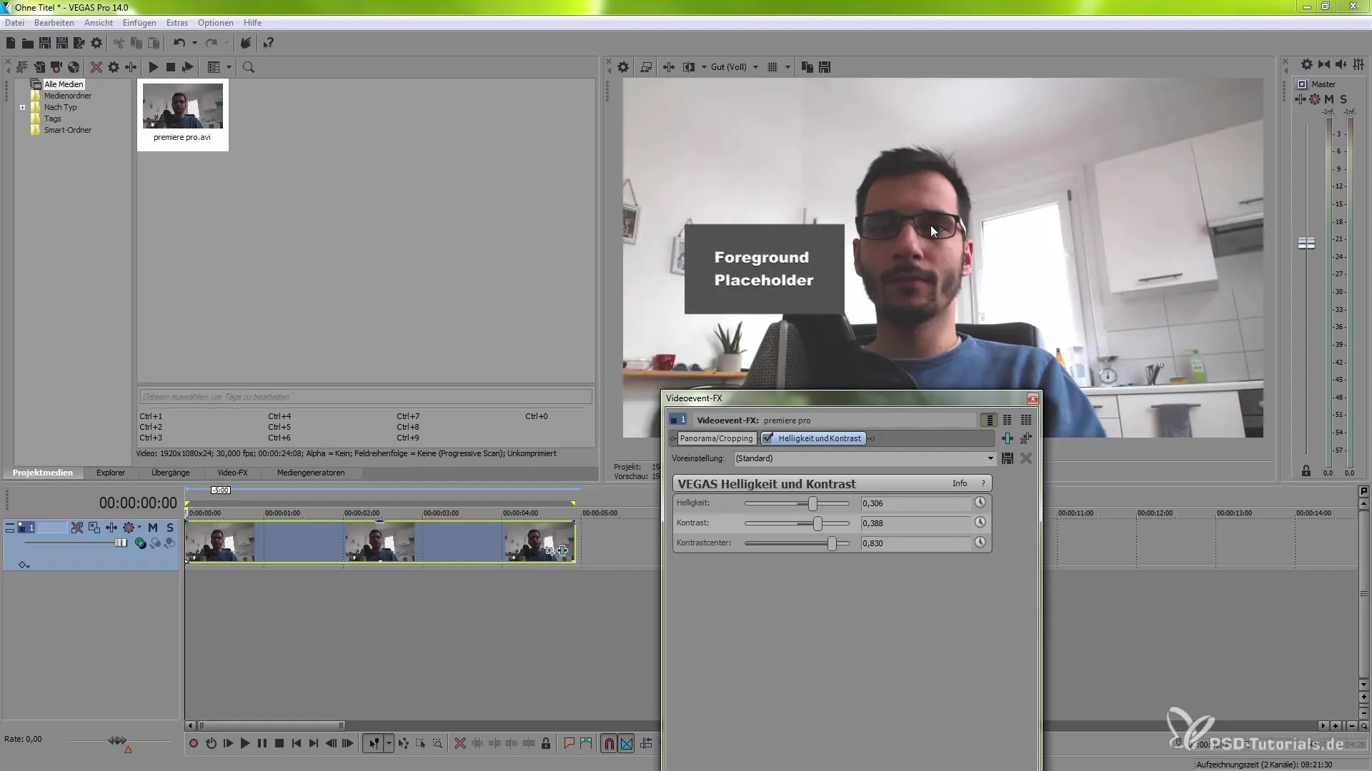Click the interactive tutorials hand icon
This screenshot has height=771, width=1372.
click(245, 44)
